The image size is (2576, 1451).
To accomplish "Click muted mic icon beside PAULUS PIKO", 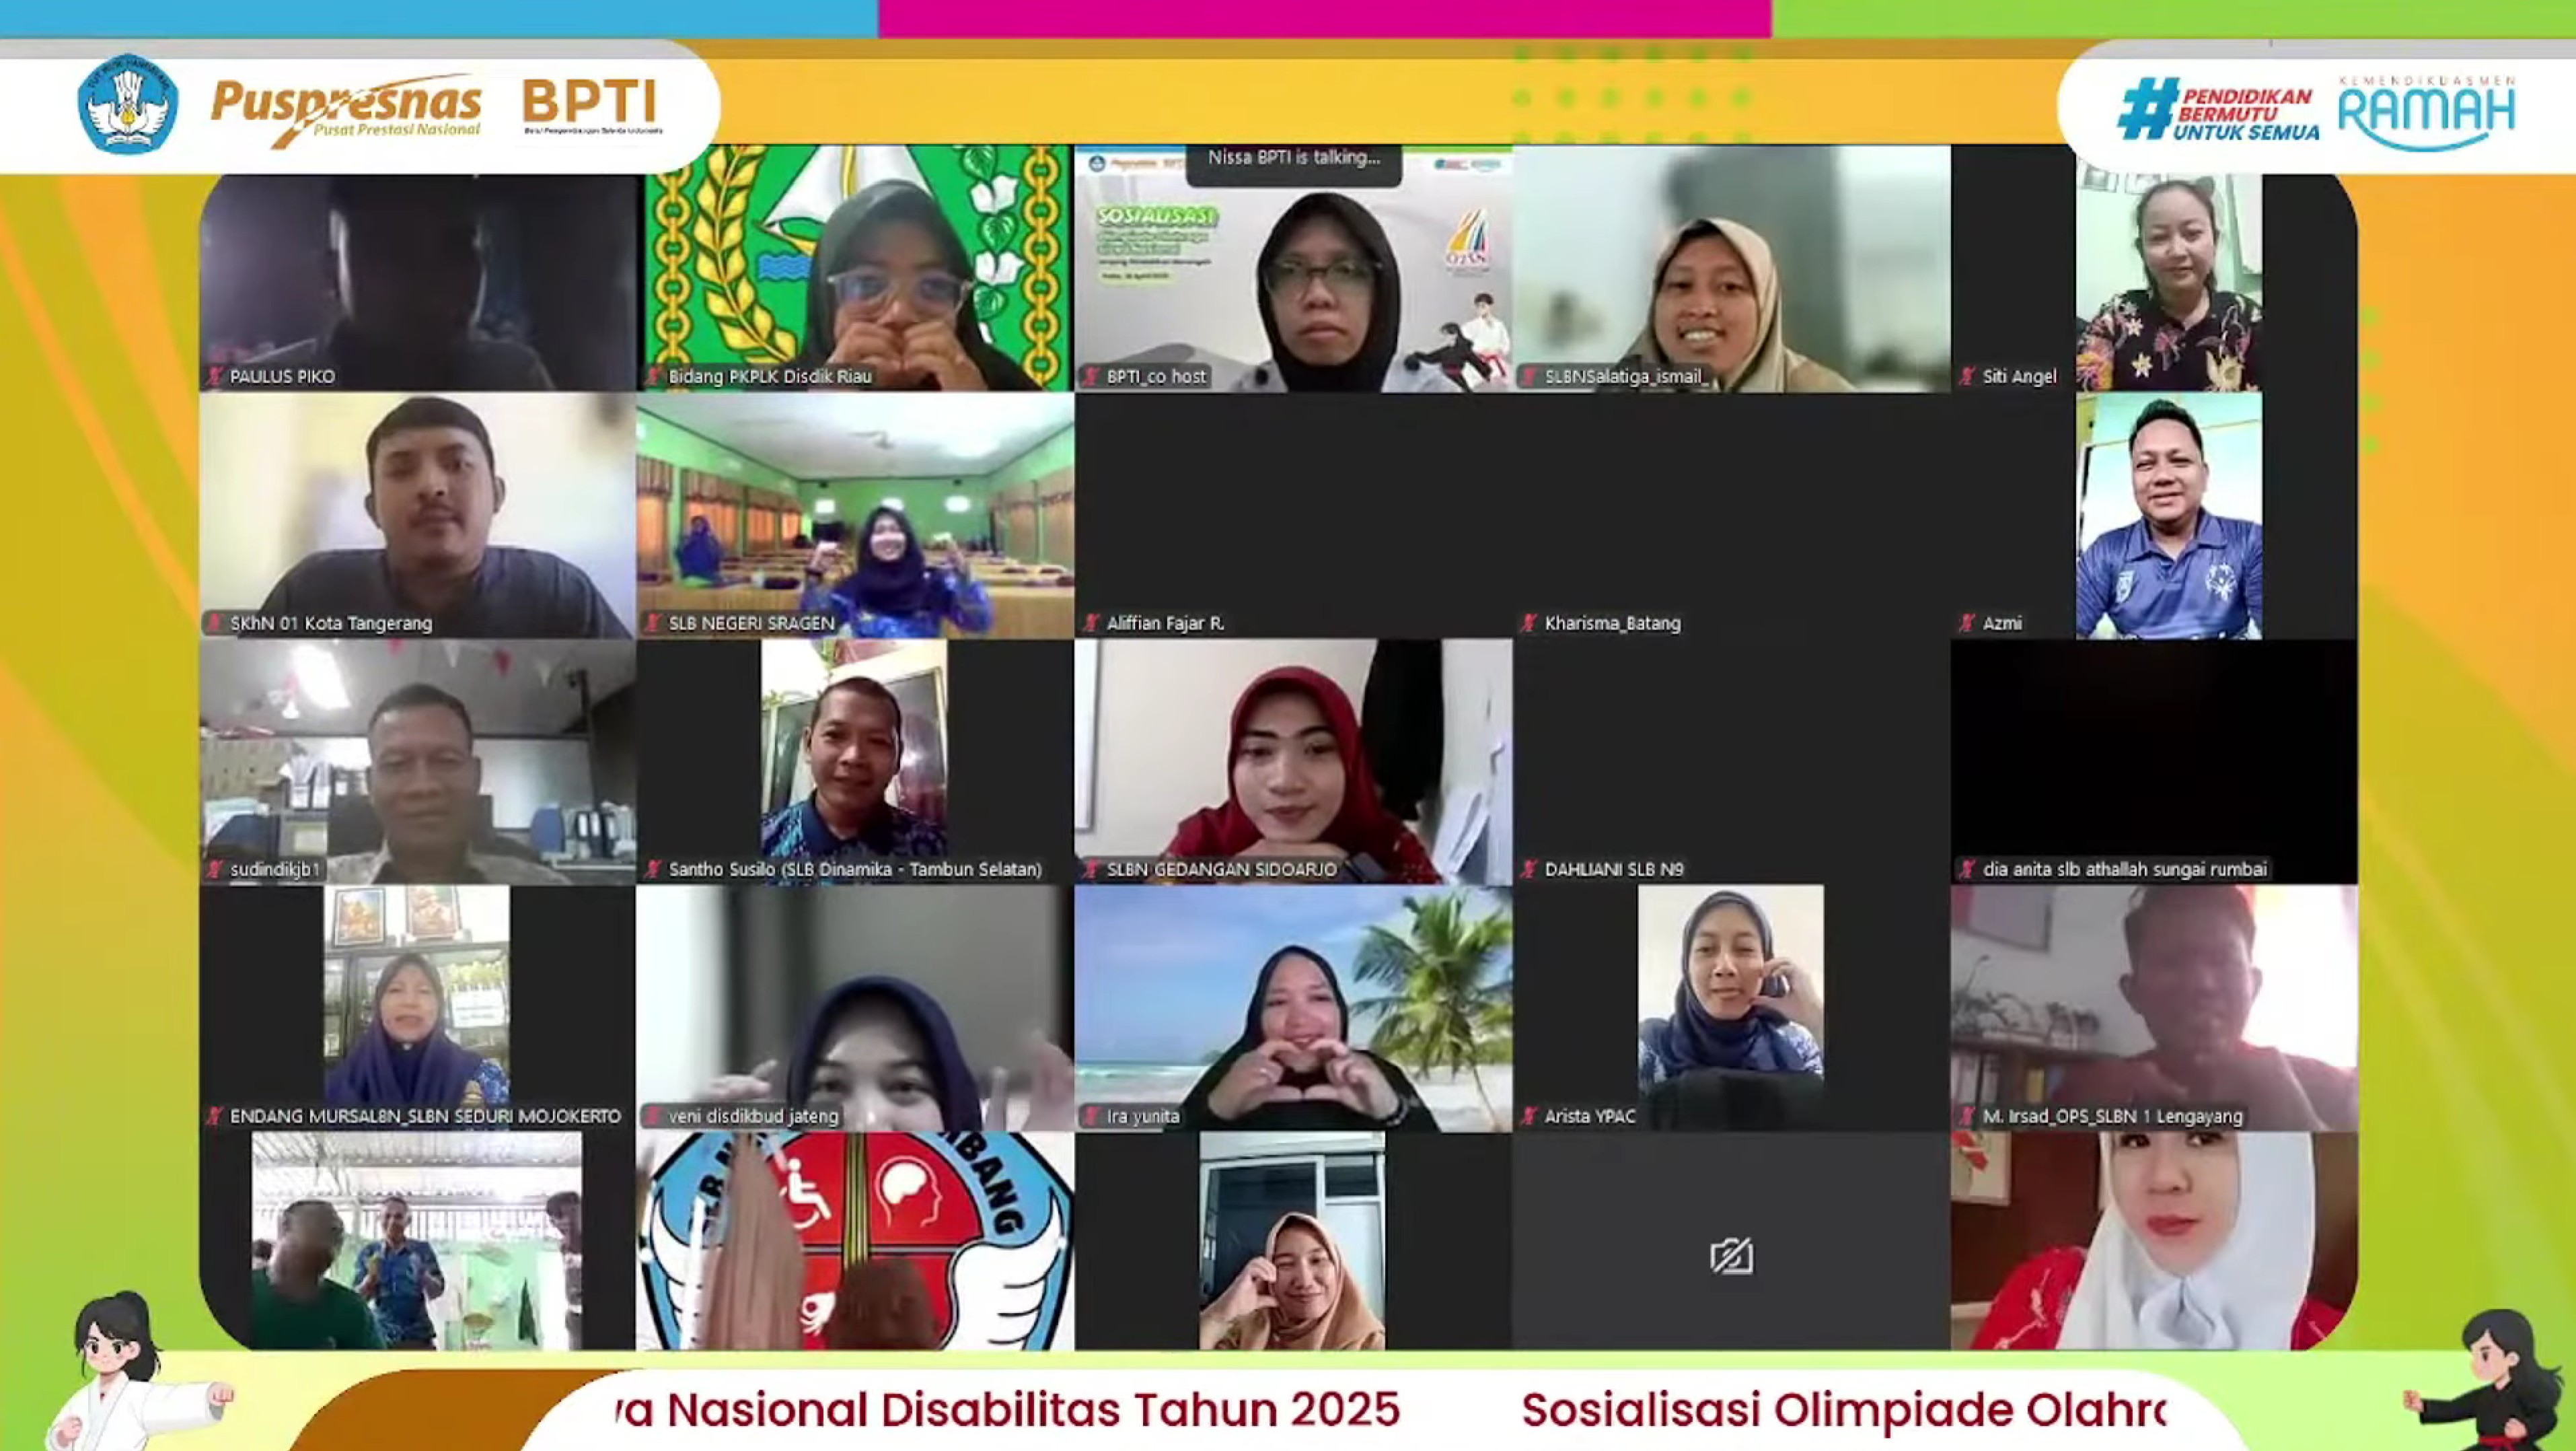I will 215,376.
